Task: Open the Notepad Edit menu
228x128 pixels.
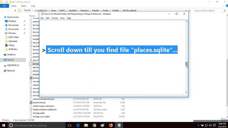Action: point(47,18)
